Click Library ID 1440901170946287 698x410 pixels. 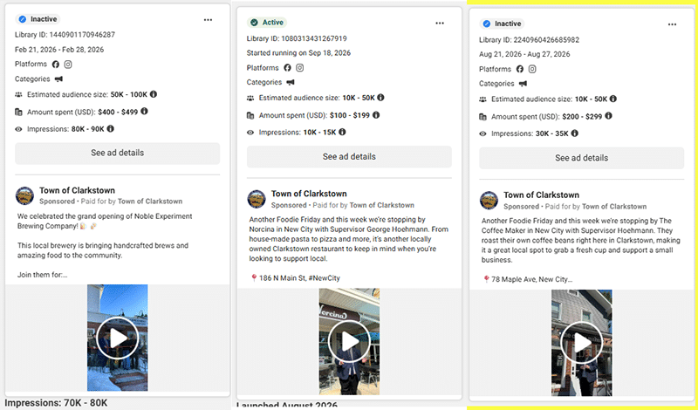[65, 34]
